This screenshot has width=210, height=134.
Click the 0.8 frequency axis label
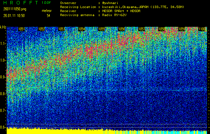click(x=3, y=94)
